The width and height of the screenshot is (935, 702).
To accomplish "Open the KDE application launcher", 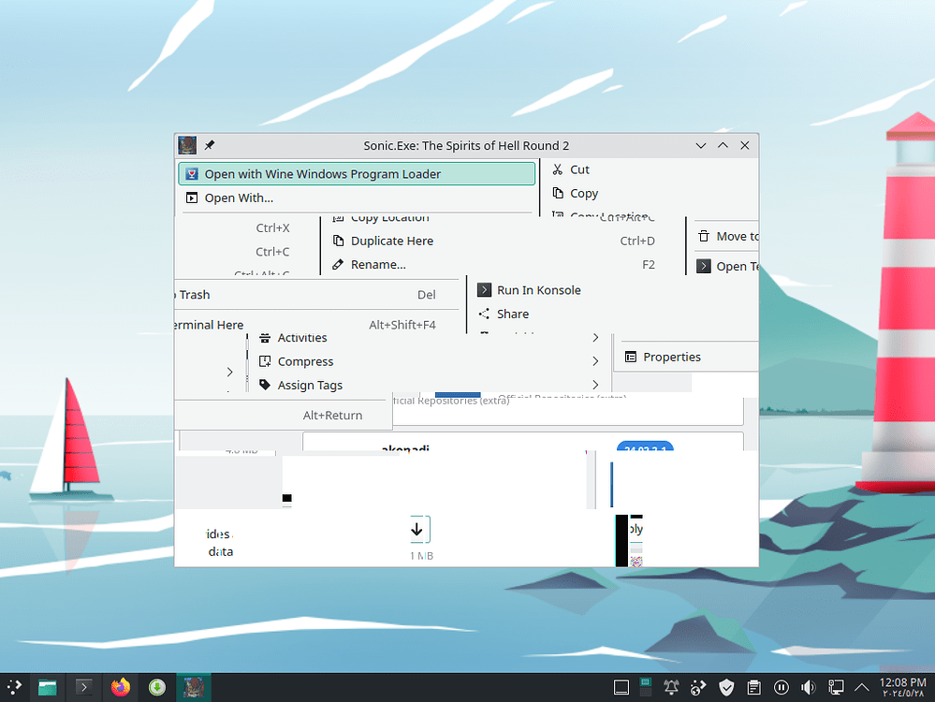I will point(14,688).
